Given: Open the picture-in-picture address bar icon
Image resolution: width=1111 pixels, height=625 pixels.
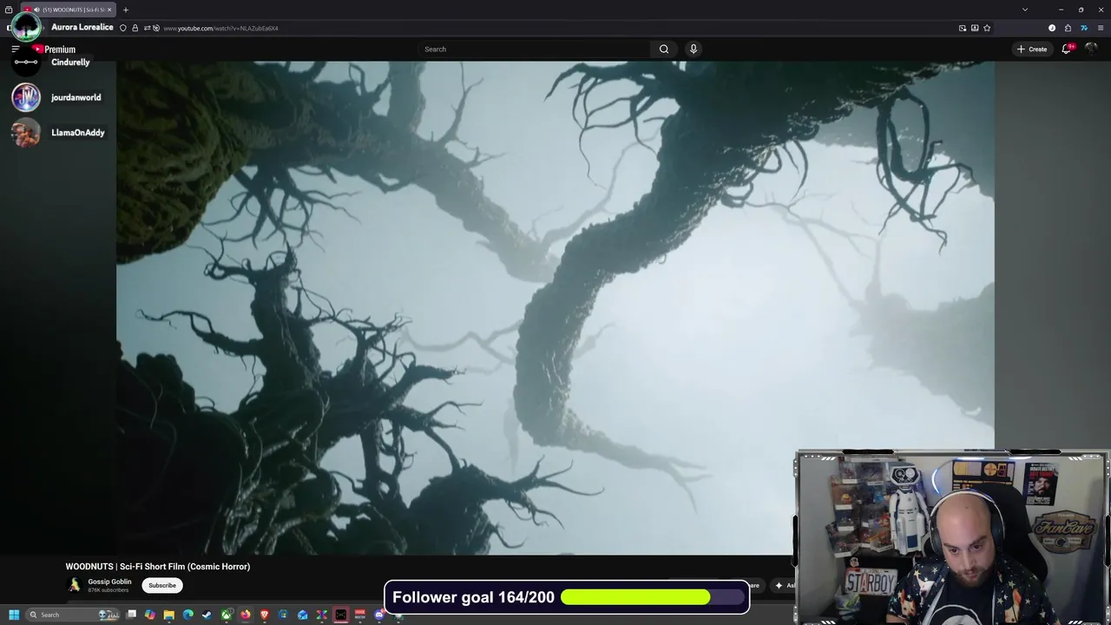Looking at the screenshot, I should pyautogui.click(x=963, y=29).
